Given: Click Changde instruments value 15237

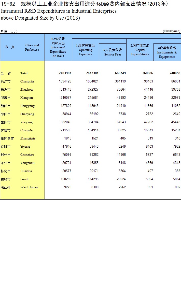Looking at the screenshot, I should (176, 130).
